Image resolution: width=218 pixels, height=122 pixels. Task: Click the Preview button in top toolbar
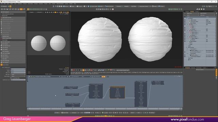pos(161,6)
